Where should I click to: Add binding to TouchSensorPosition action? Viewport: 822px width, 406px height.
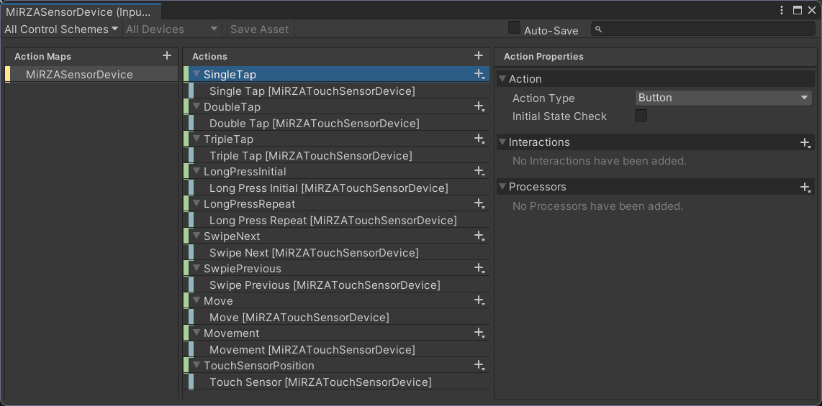click(479, 365)
